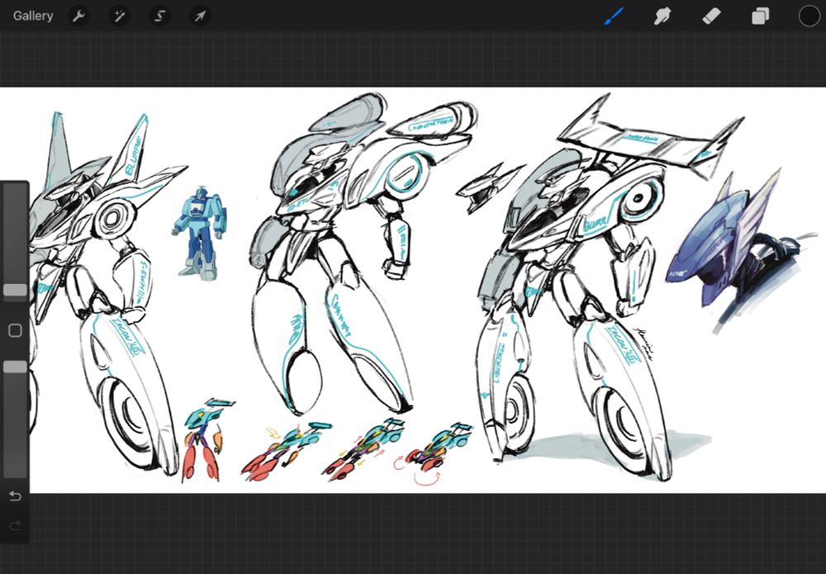Redo with the sidebar redo arrow

point(15,525)
